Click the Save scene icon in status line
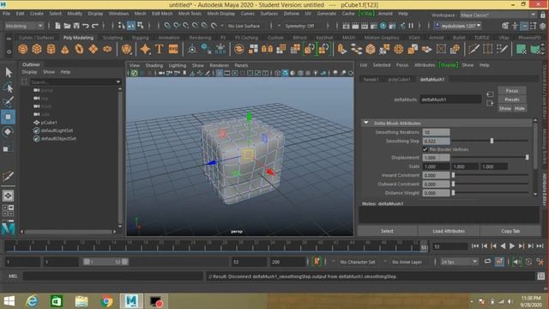 click(x=76, y=26)
